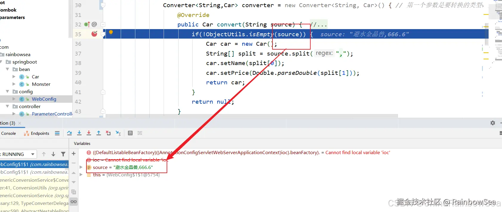Click Run to Cursor icon
This screenshot has height=212, width=502.
(x=118, y=133)
